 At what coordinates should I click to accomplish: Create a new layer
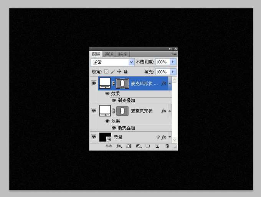point(157,146)
